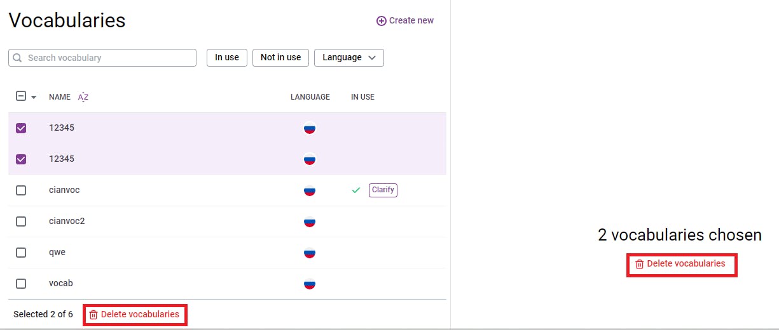This screenshot has width=779, height=330.
Task: Click the green checkmark in the cianvoc row
Action: tap(356, 190)
